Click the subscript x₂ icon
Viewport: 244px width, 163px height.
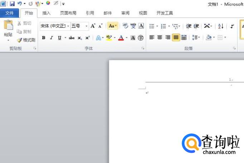80,38
